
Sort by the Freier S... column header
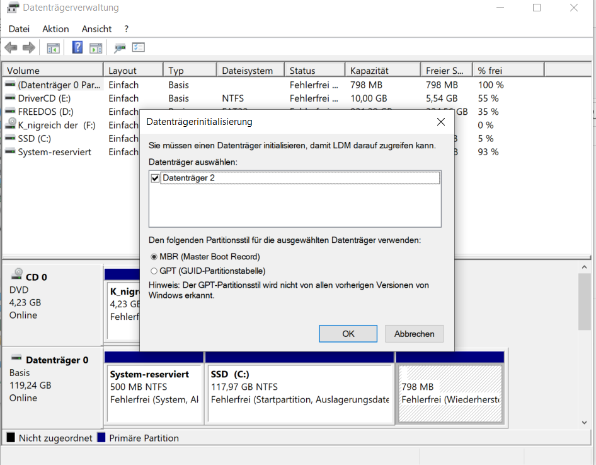click(x=447, y=71)
